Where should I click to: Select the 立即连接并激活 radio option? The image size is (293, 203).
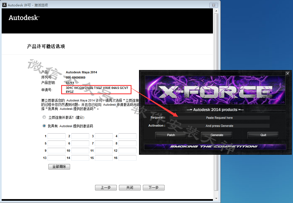tap(44, 117)
